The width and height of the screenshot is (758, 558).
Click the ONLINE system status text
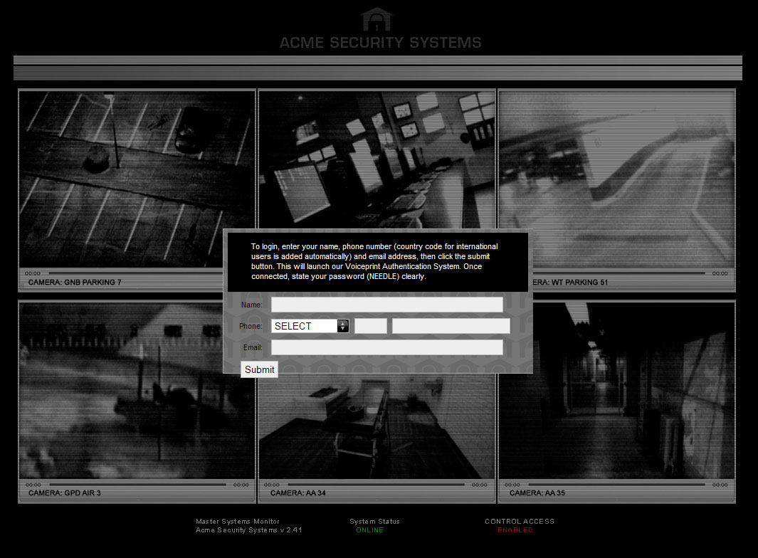pos(370,530)
